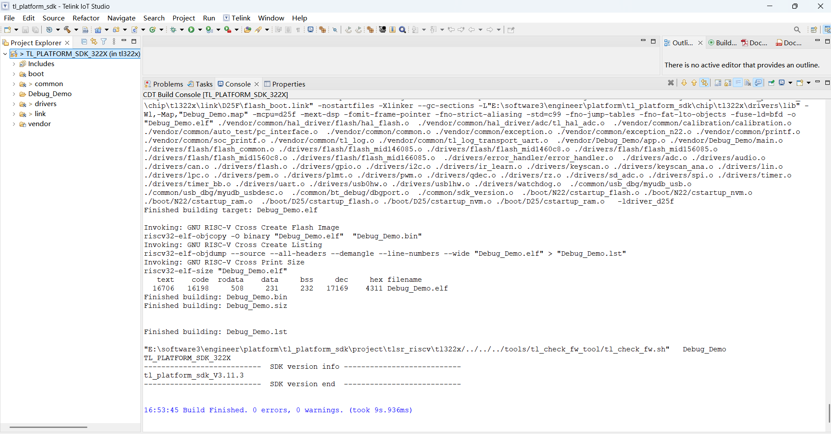The image size is (831, 434).
Task: Pin the console view
Action: click(771, 83)
